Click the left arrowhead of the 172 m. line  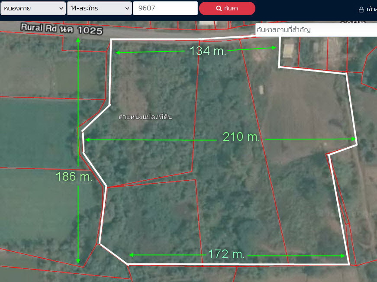tap(132, 255)
